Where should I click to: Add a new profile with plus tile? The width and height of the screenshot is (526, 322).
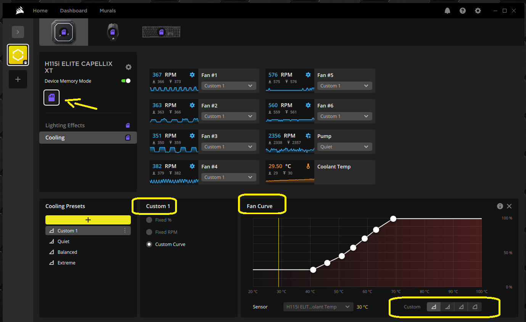tap(18, 79)
